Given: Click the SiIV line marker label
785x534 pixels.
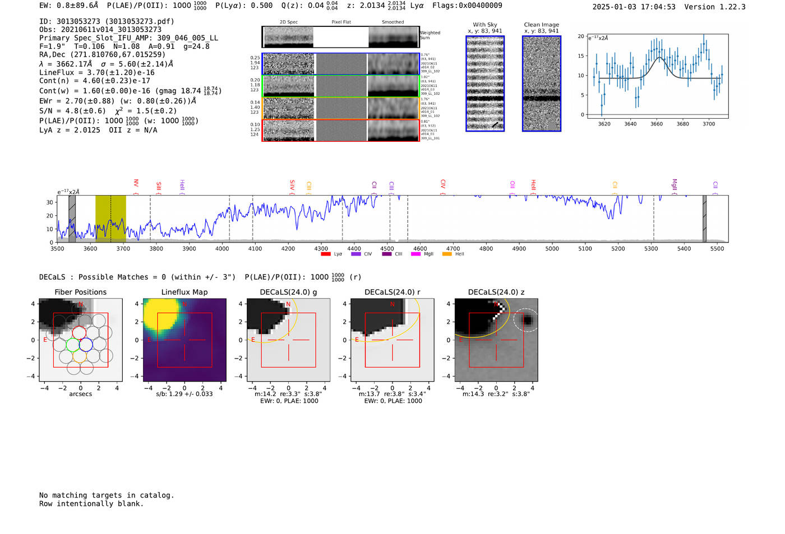Looking at the screenshot, I should coord(292,185).
